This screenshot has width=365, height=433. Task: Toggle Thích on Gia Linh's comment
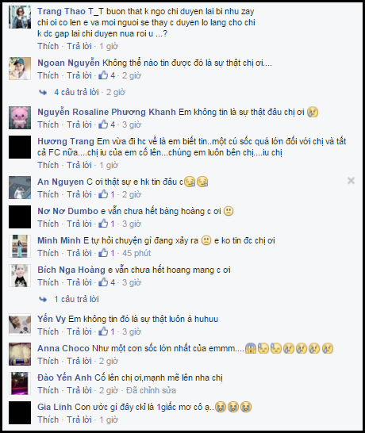click(x=48, y=420)
